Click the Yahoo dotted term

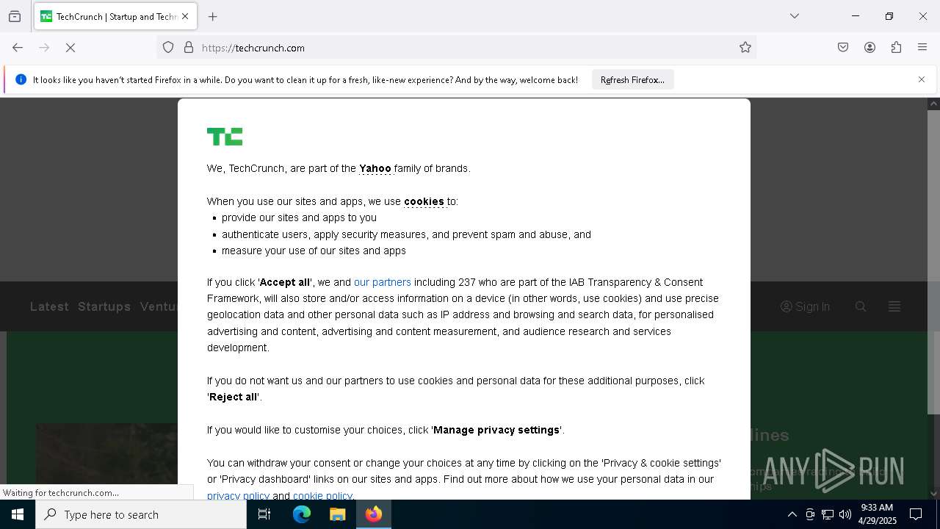[375, 168]
